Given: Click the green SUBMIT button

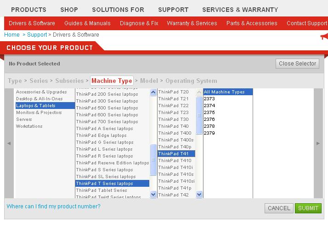Looking at the screenshot, I should (x=308, y=208).
